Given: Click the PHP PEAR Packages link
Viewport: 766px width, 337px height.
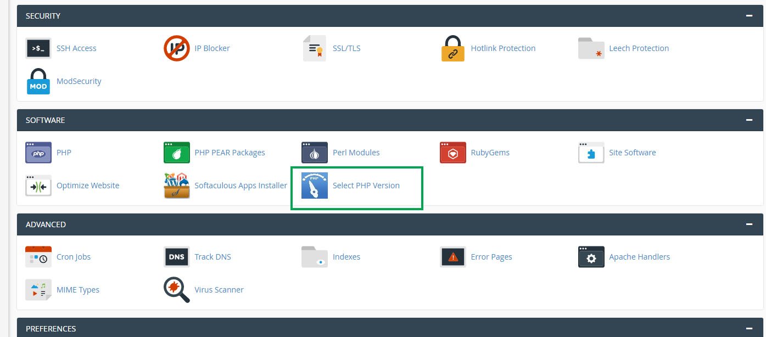Looking at the screenshot, I should tap(230, 153).
